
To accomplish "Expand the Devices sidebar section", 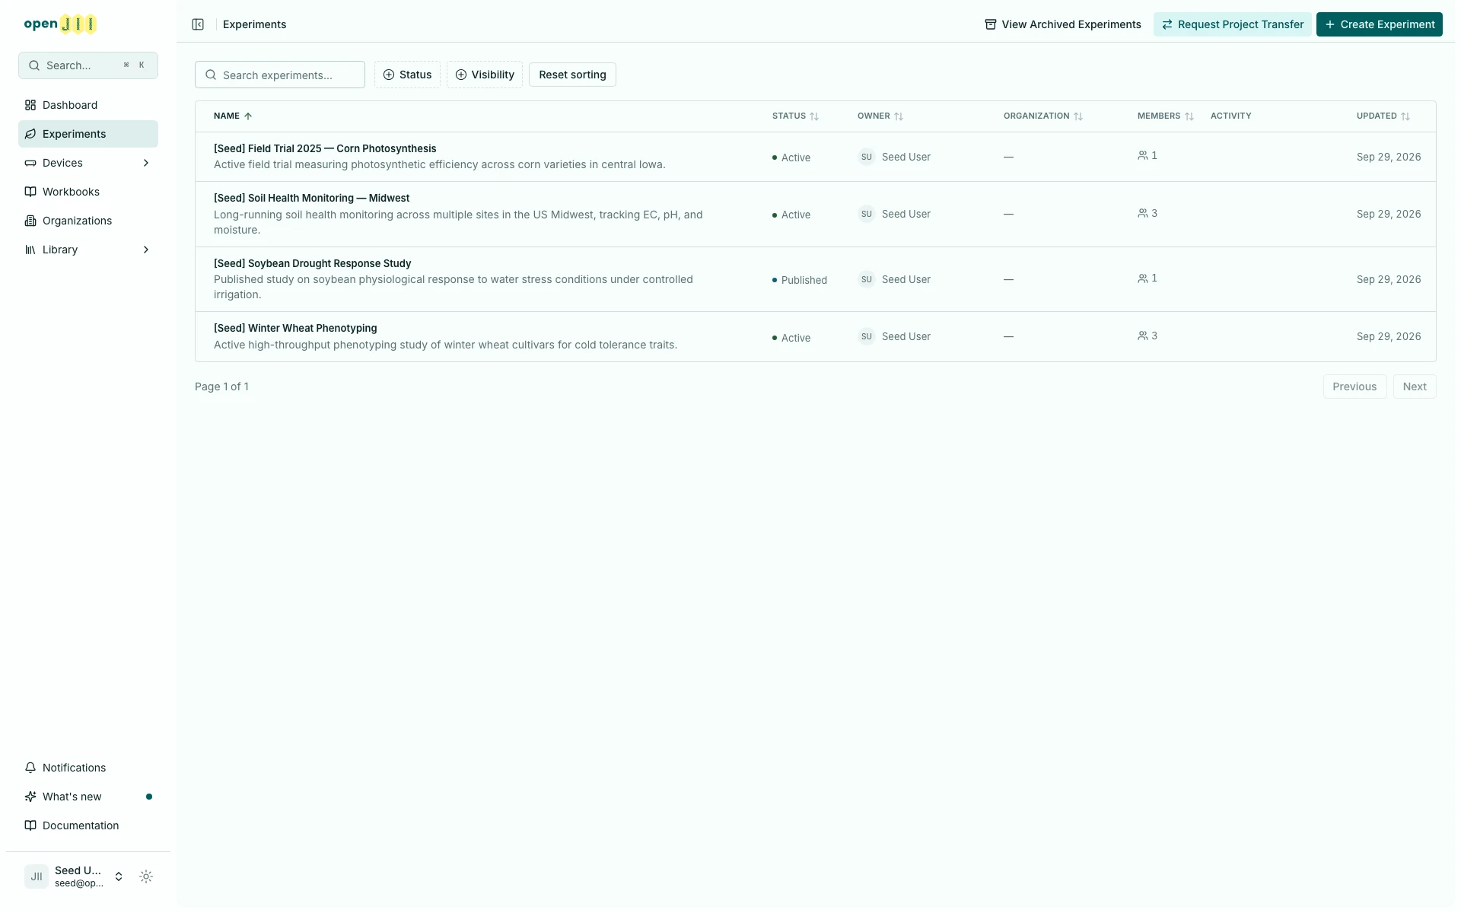I will [88, 163].
